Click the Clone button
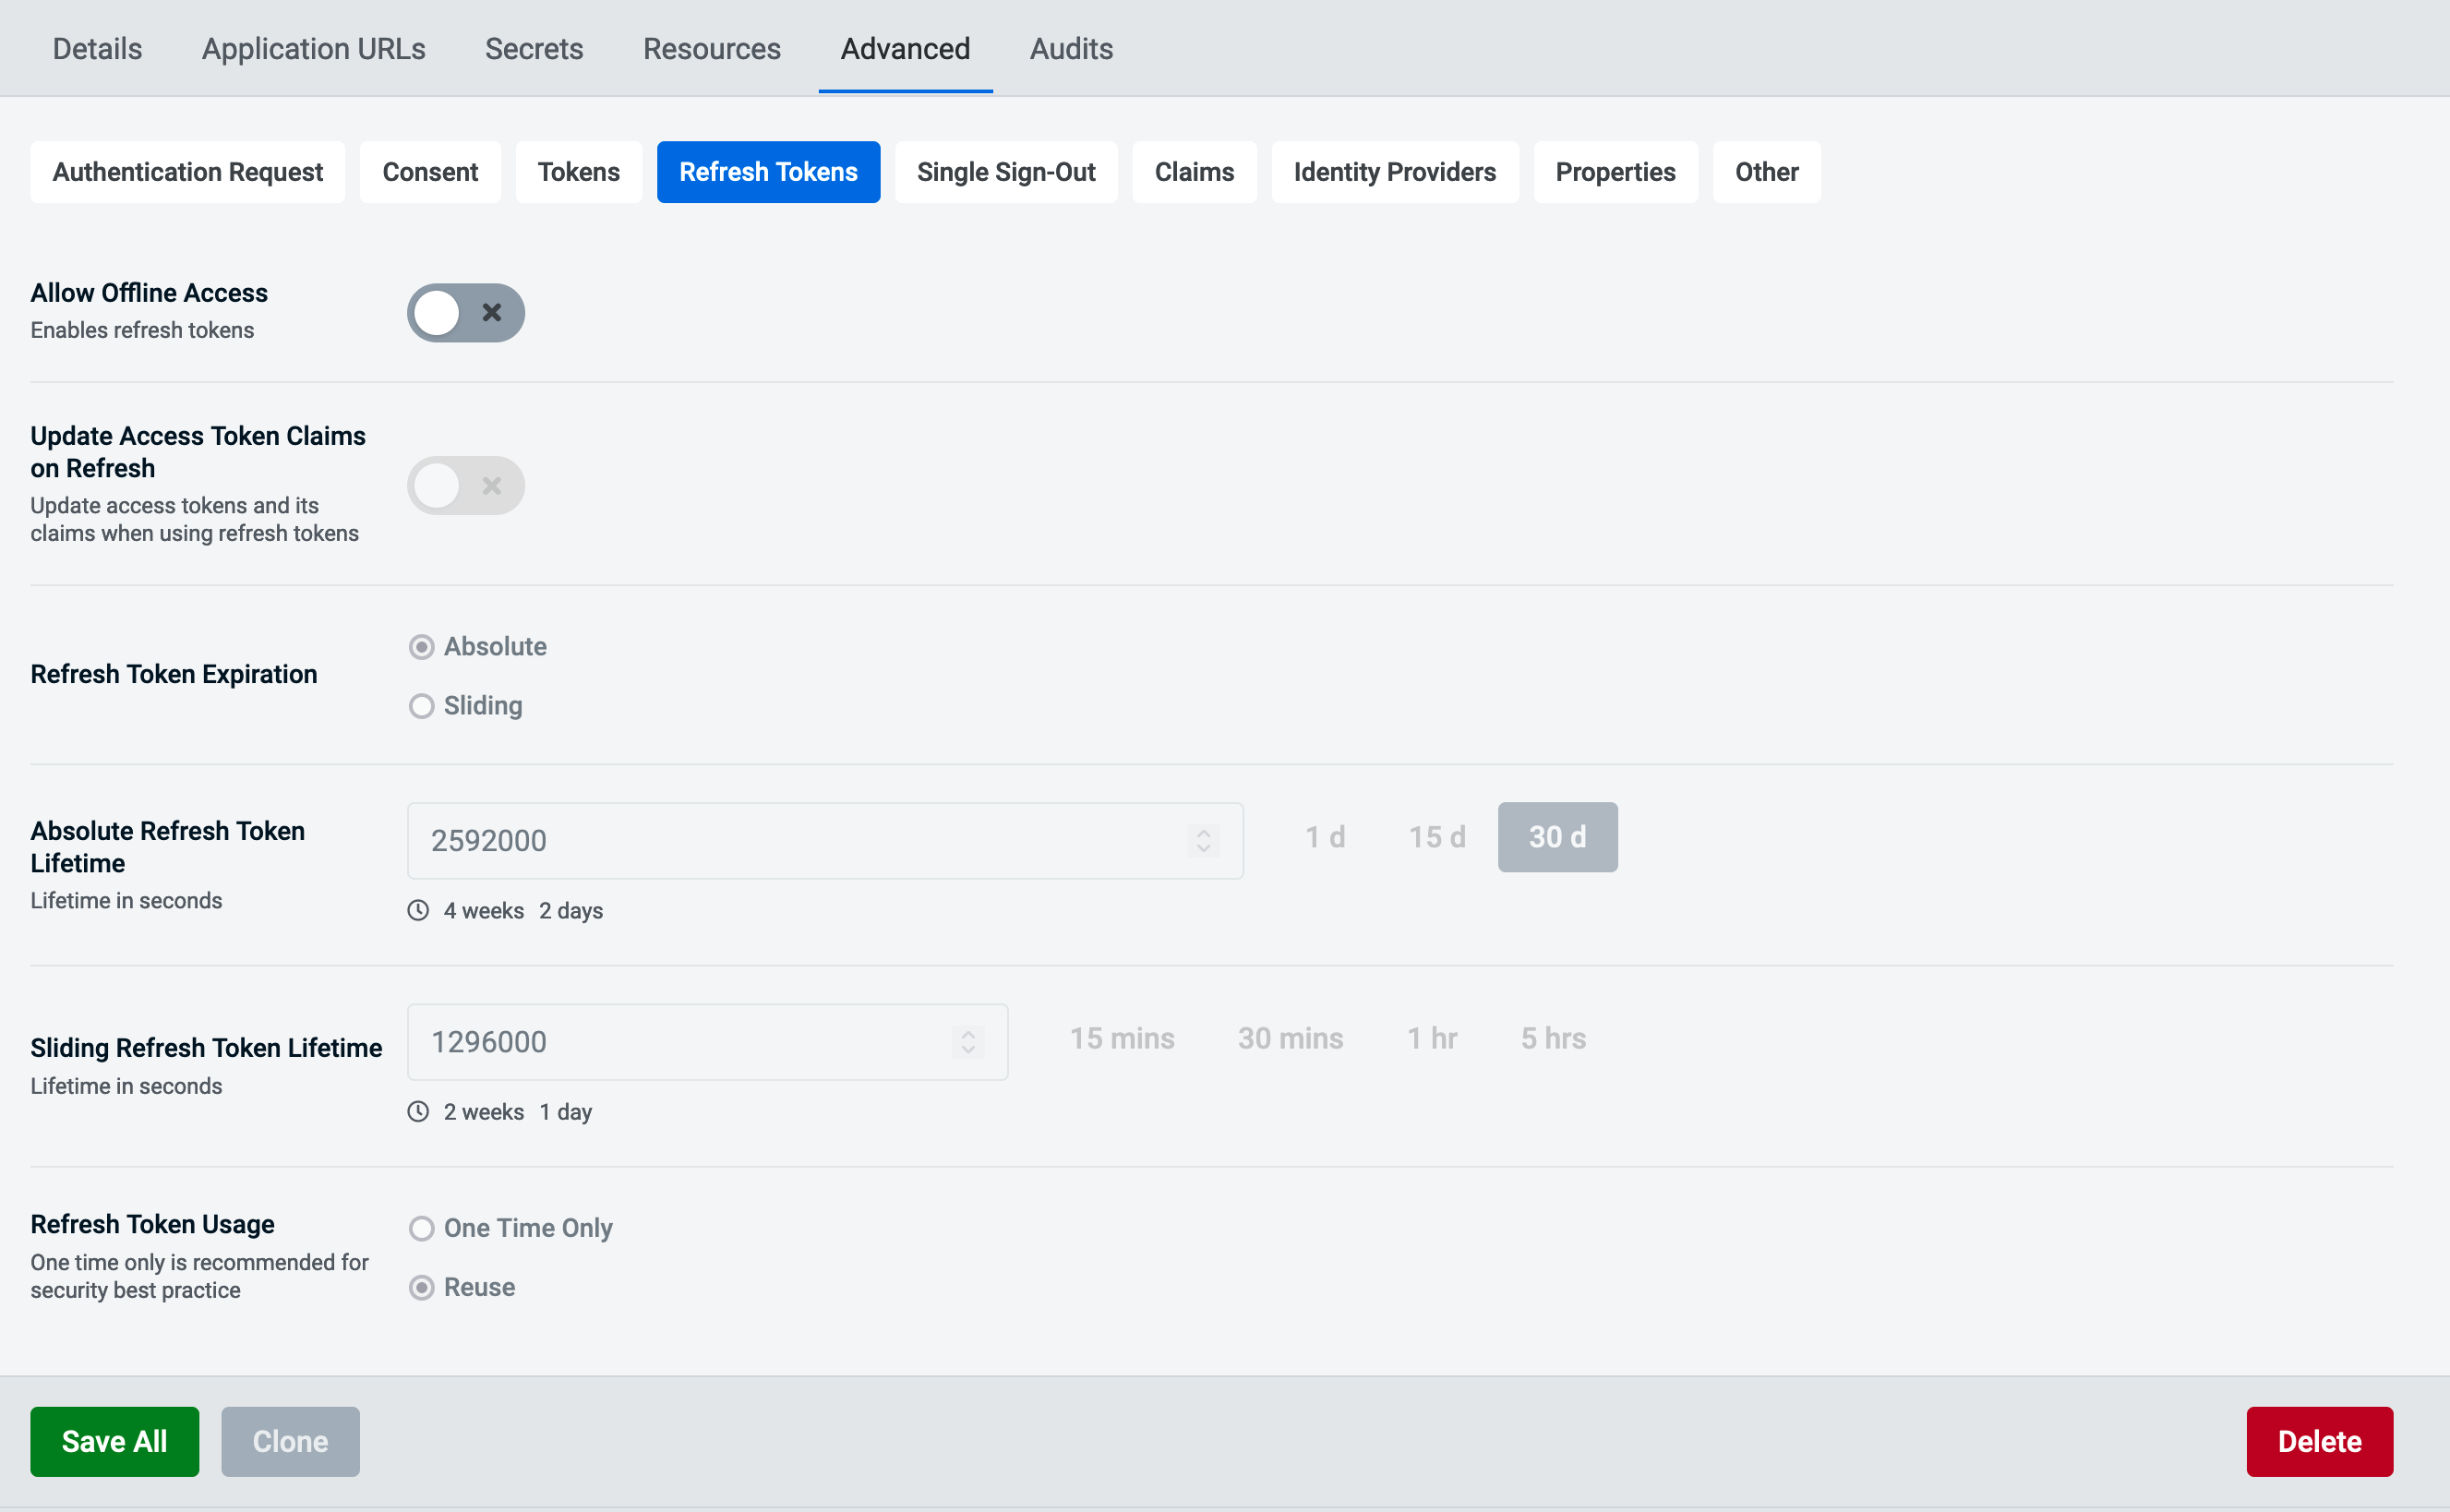 pos(290,1441)
